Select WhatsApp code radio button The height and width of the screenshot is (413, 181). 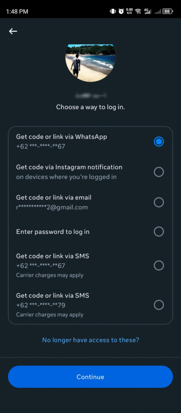(159, 142)
